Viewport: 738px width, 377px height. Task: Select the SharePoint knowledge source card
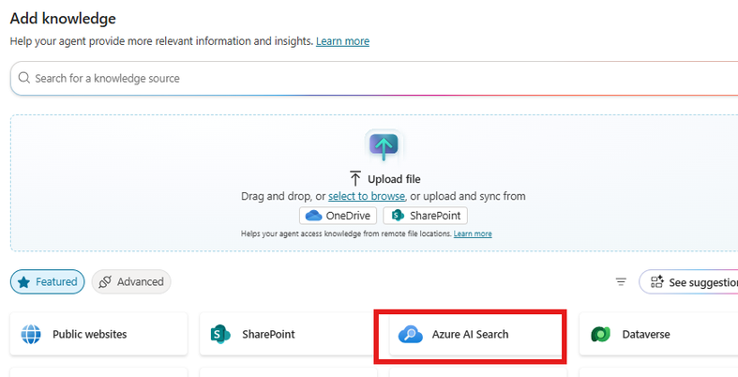[289, 334]
